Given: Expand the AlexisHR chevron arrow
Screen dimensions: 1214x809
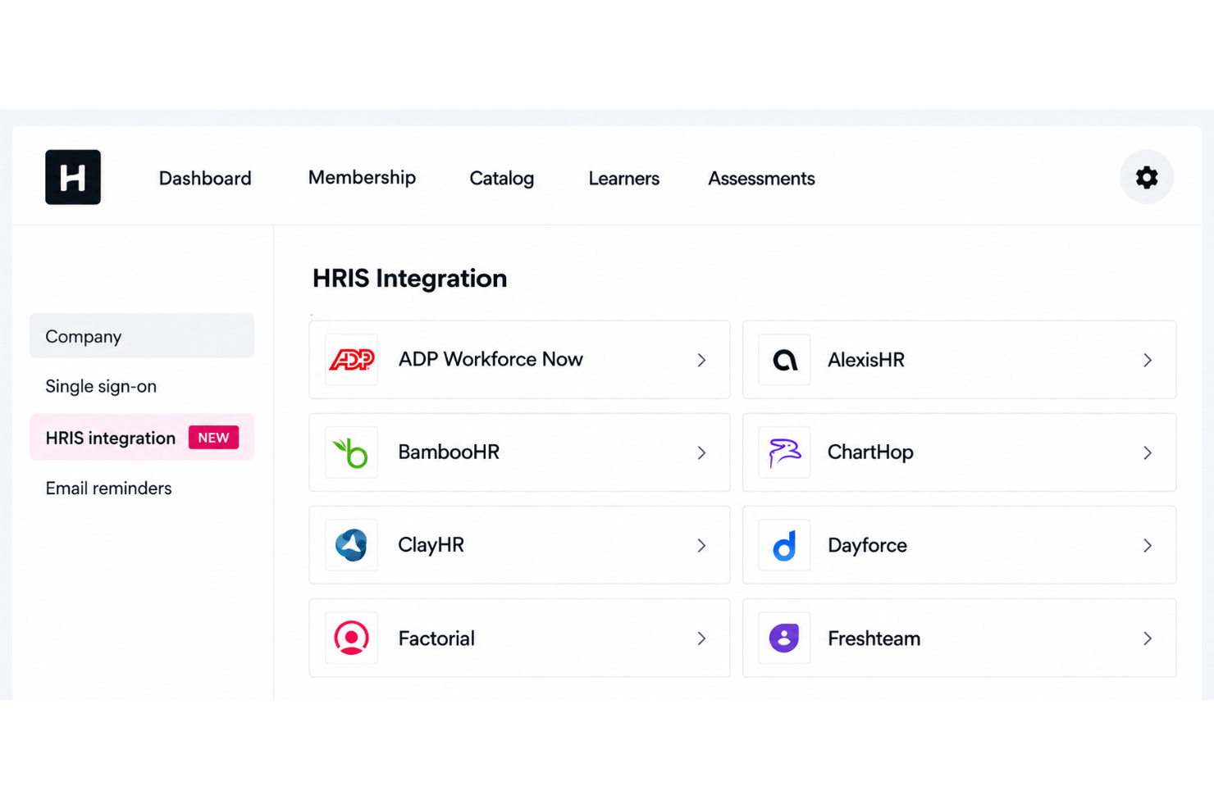Looking at the screenshot, I should pyautogui.click(x=1148, y=360).
